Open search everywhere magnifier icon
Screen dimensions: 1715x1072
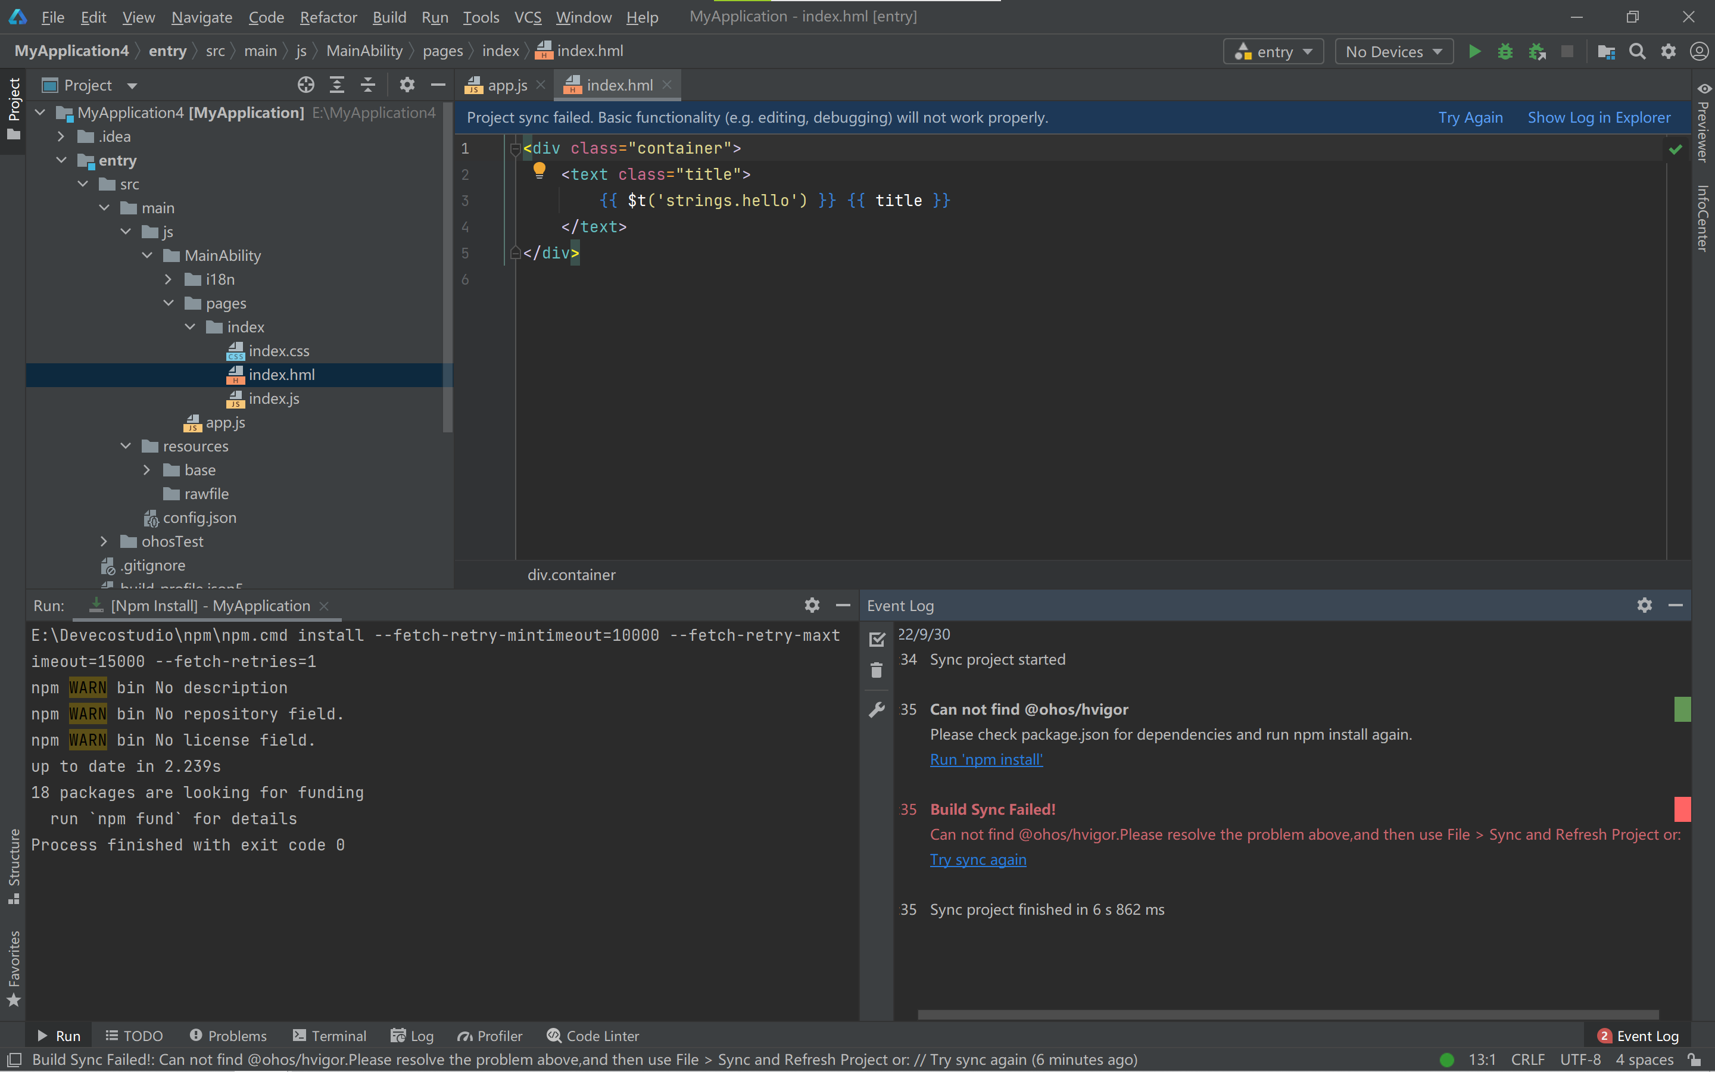pyautogui.click(x=1637, y=52)
